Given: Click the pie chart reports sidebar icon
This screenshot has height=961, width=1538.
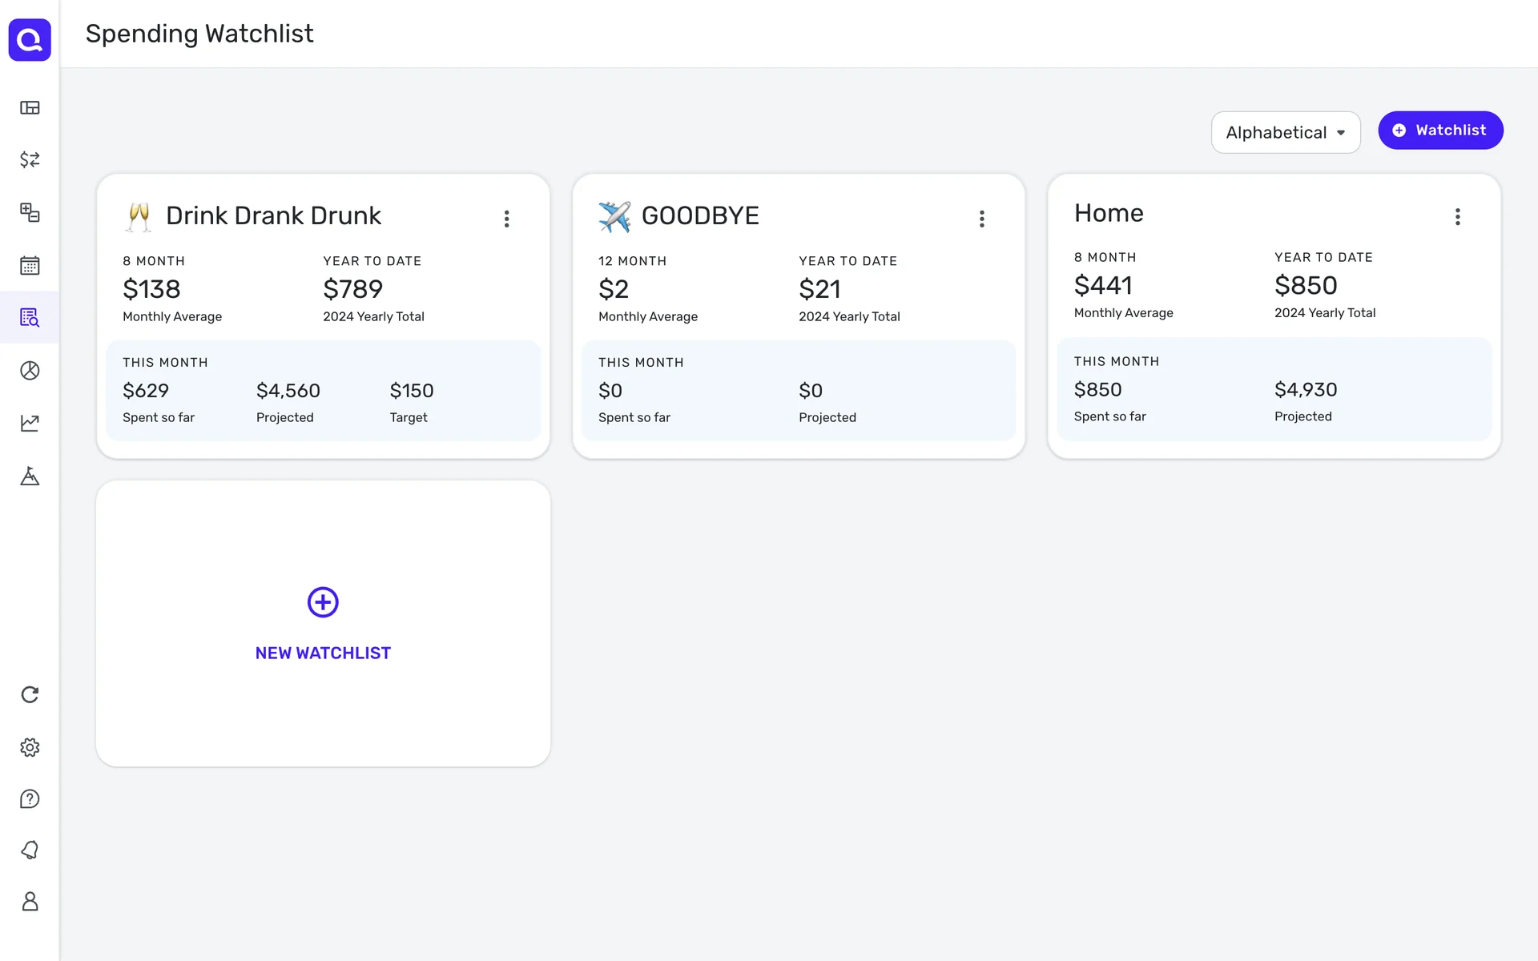Looking at the screenshot, I should [x=30, y=371].
